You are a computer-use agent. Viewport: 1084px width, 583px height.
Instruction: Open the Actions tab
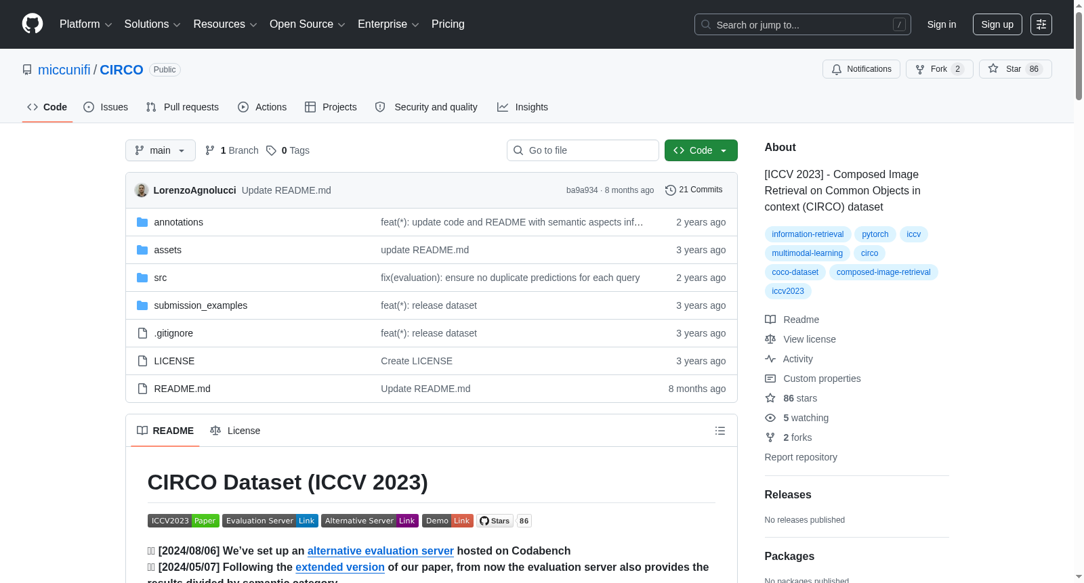262,107
